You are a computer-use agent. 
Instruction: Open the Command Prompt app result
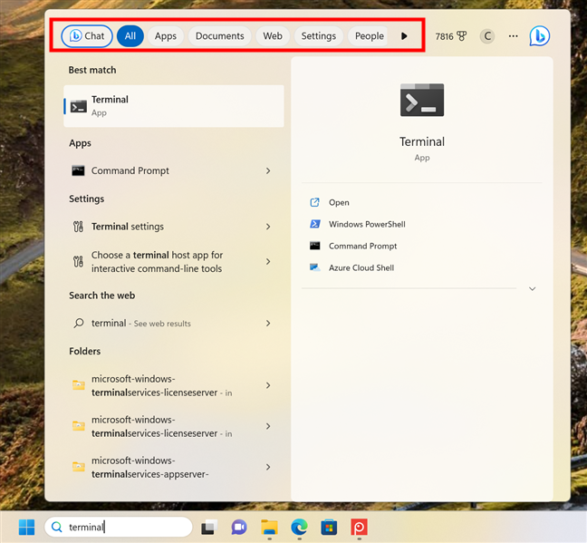[x=174, y=171]
